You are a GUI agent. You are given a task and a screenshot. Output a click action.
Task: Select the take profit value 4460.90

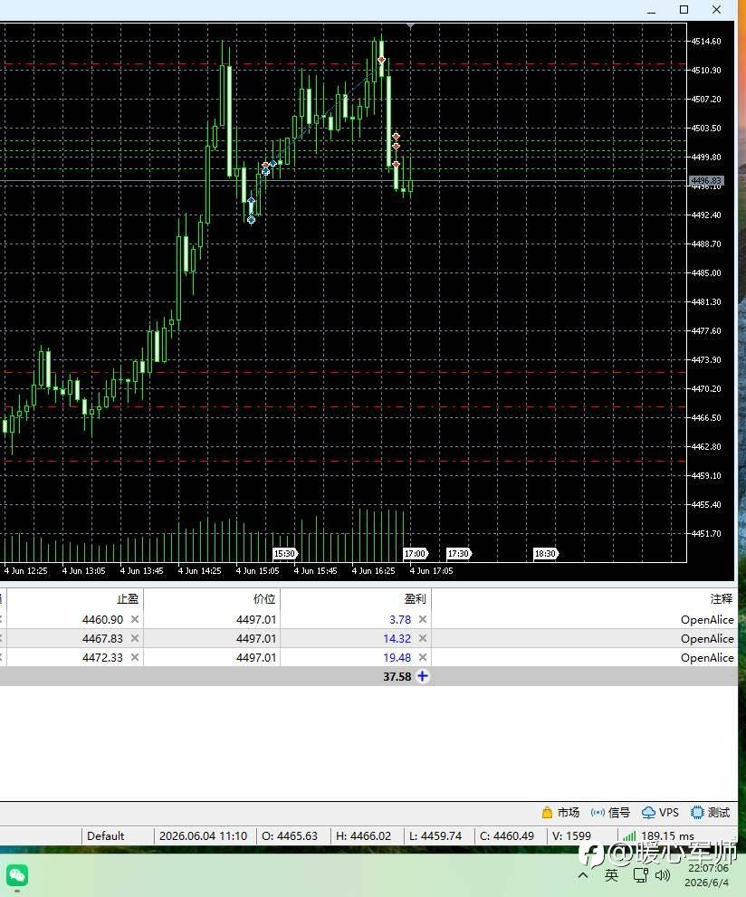tap(102, 619)
